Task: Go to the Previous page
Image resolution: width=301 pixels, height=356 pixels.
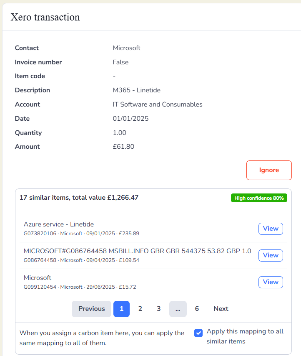Action: click(x=91, y=309)
